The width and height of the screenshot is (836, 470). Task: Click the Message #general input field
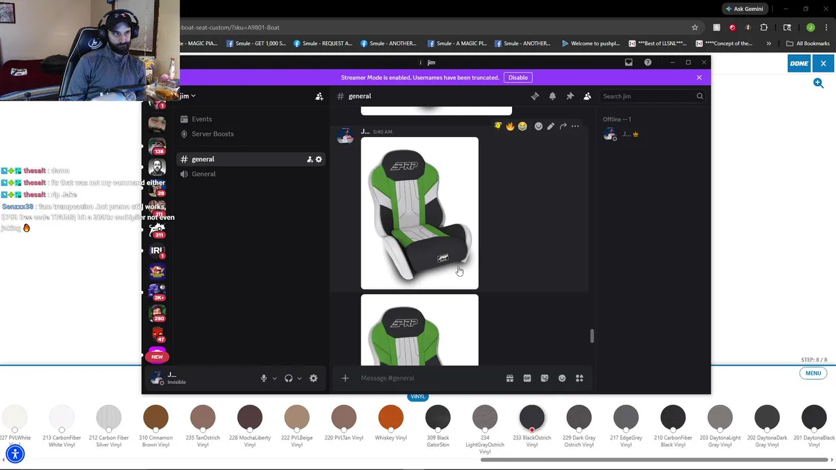click(428, 378)
